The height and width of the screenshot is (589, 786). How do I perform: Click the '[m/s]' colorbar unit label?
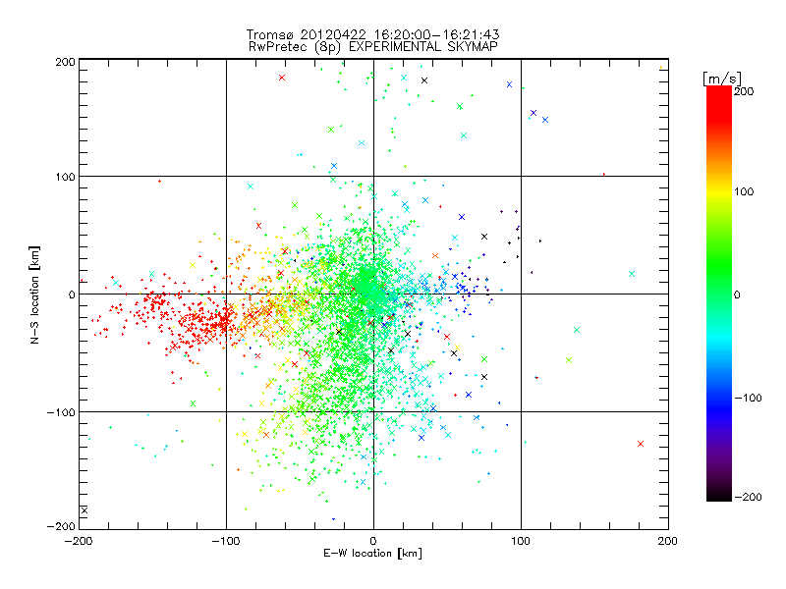722,79
